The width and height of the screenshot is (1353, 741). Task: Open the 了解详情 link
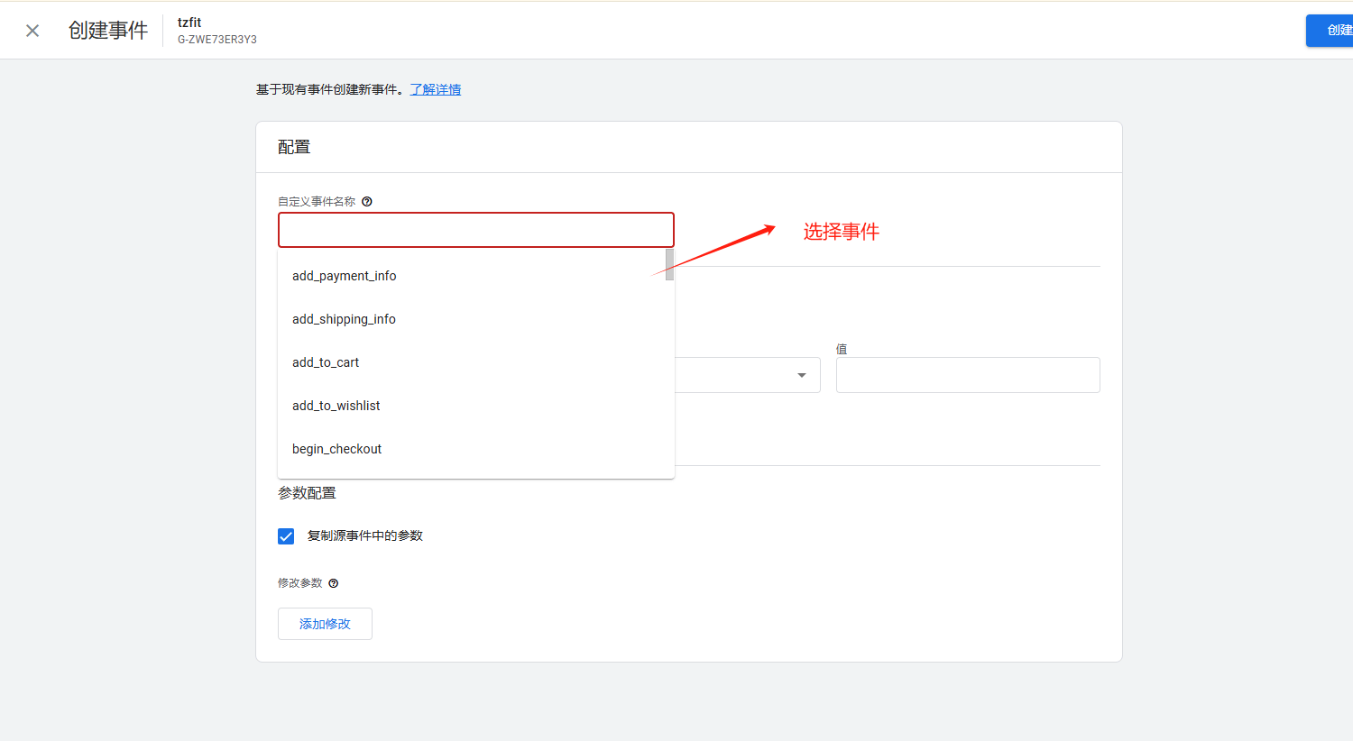pyautogui.click(x=436, y=89)
